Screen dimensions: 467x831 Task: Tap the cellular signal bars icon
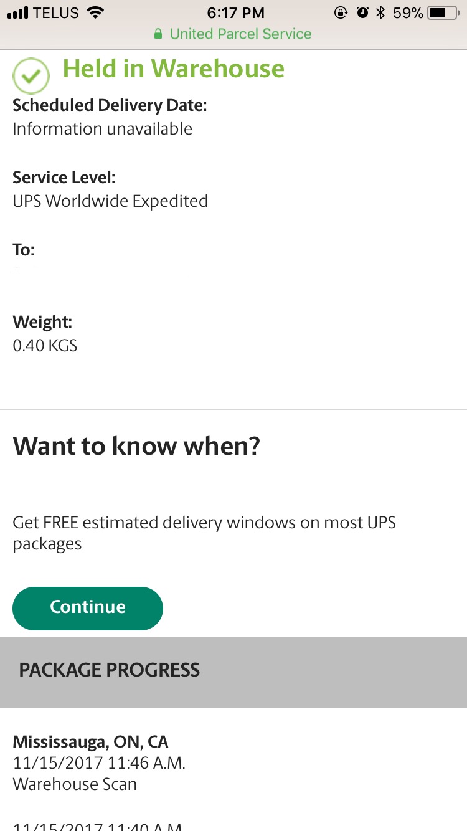18,12
